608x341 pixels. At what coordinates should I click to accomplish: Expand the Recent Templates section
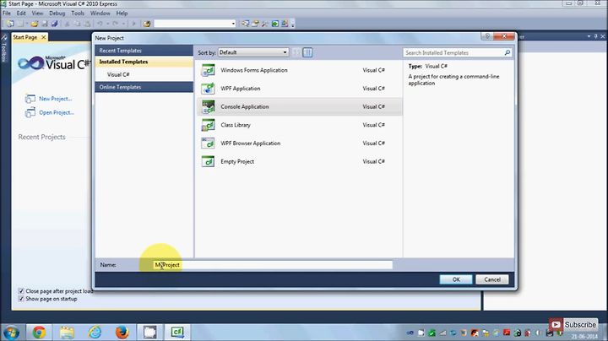144,51
